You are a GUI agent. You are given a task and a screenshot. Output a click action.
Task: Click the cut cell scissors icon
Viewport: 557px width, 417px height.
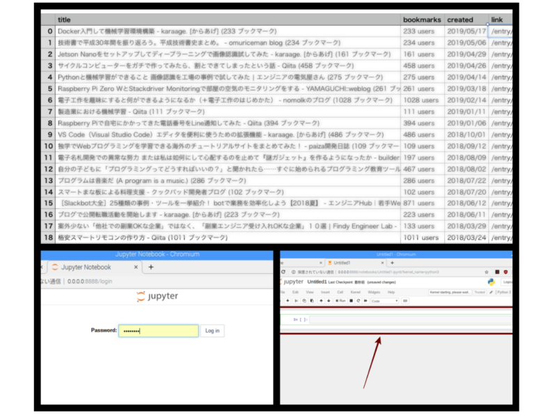click(297, 301)
